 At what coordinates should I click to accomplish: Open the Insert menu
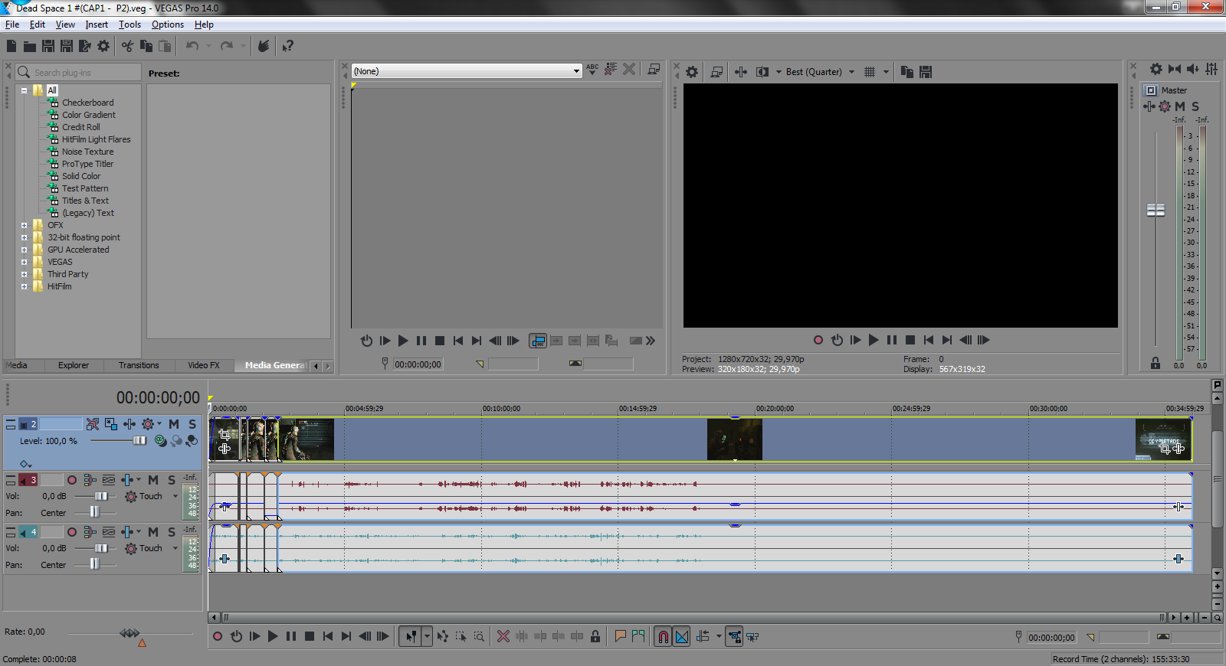pyautogui.click(x=97, y=24)
